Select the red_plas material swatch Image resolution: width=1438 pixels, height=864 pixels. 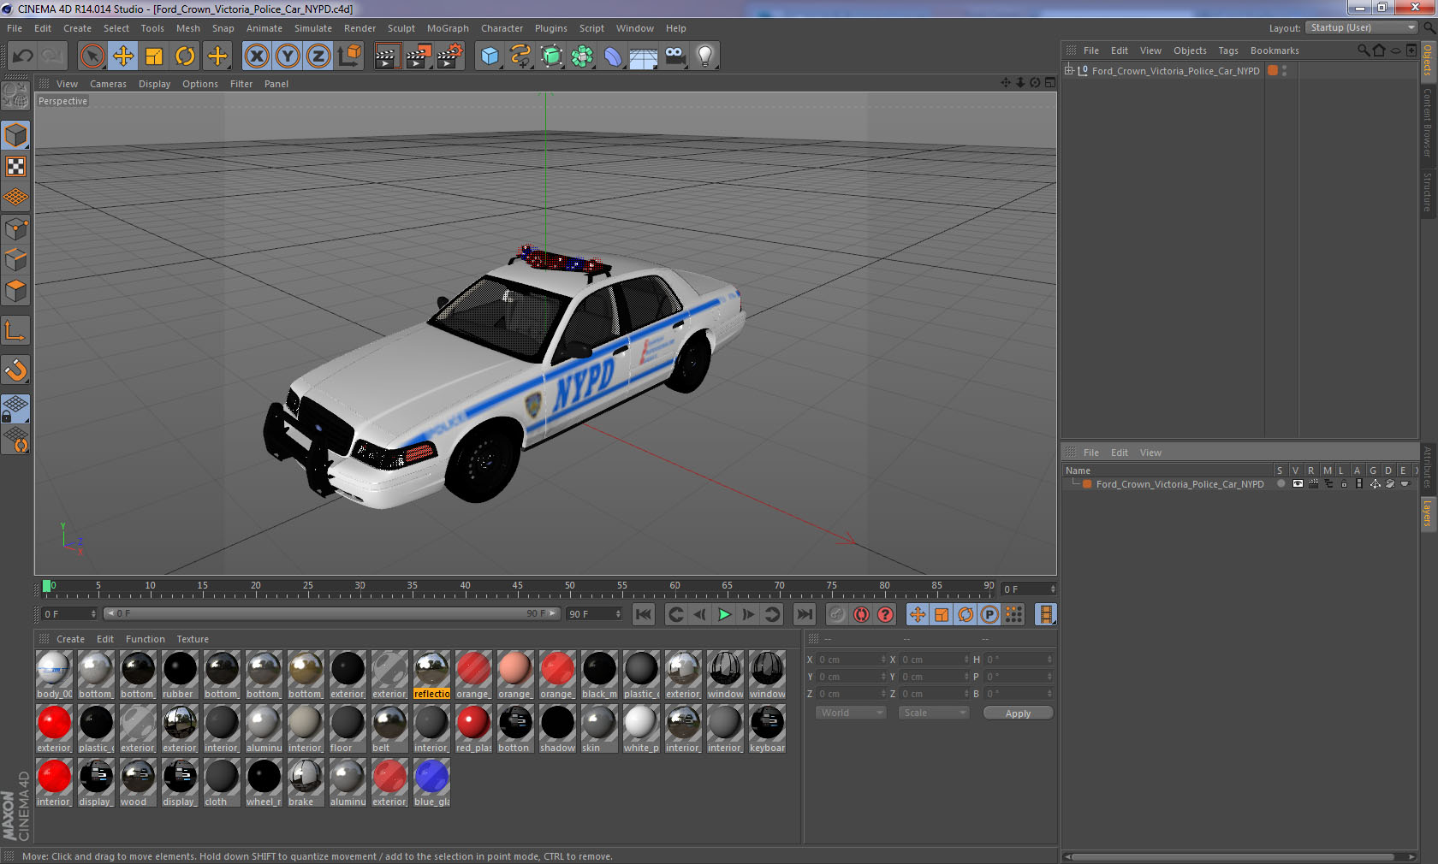473,729
